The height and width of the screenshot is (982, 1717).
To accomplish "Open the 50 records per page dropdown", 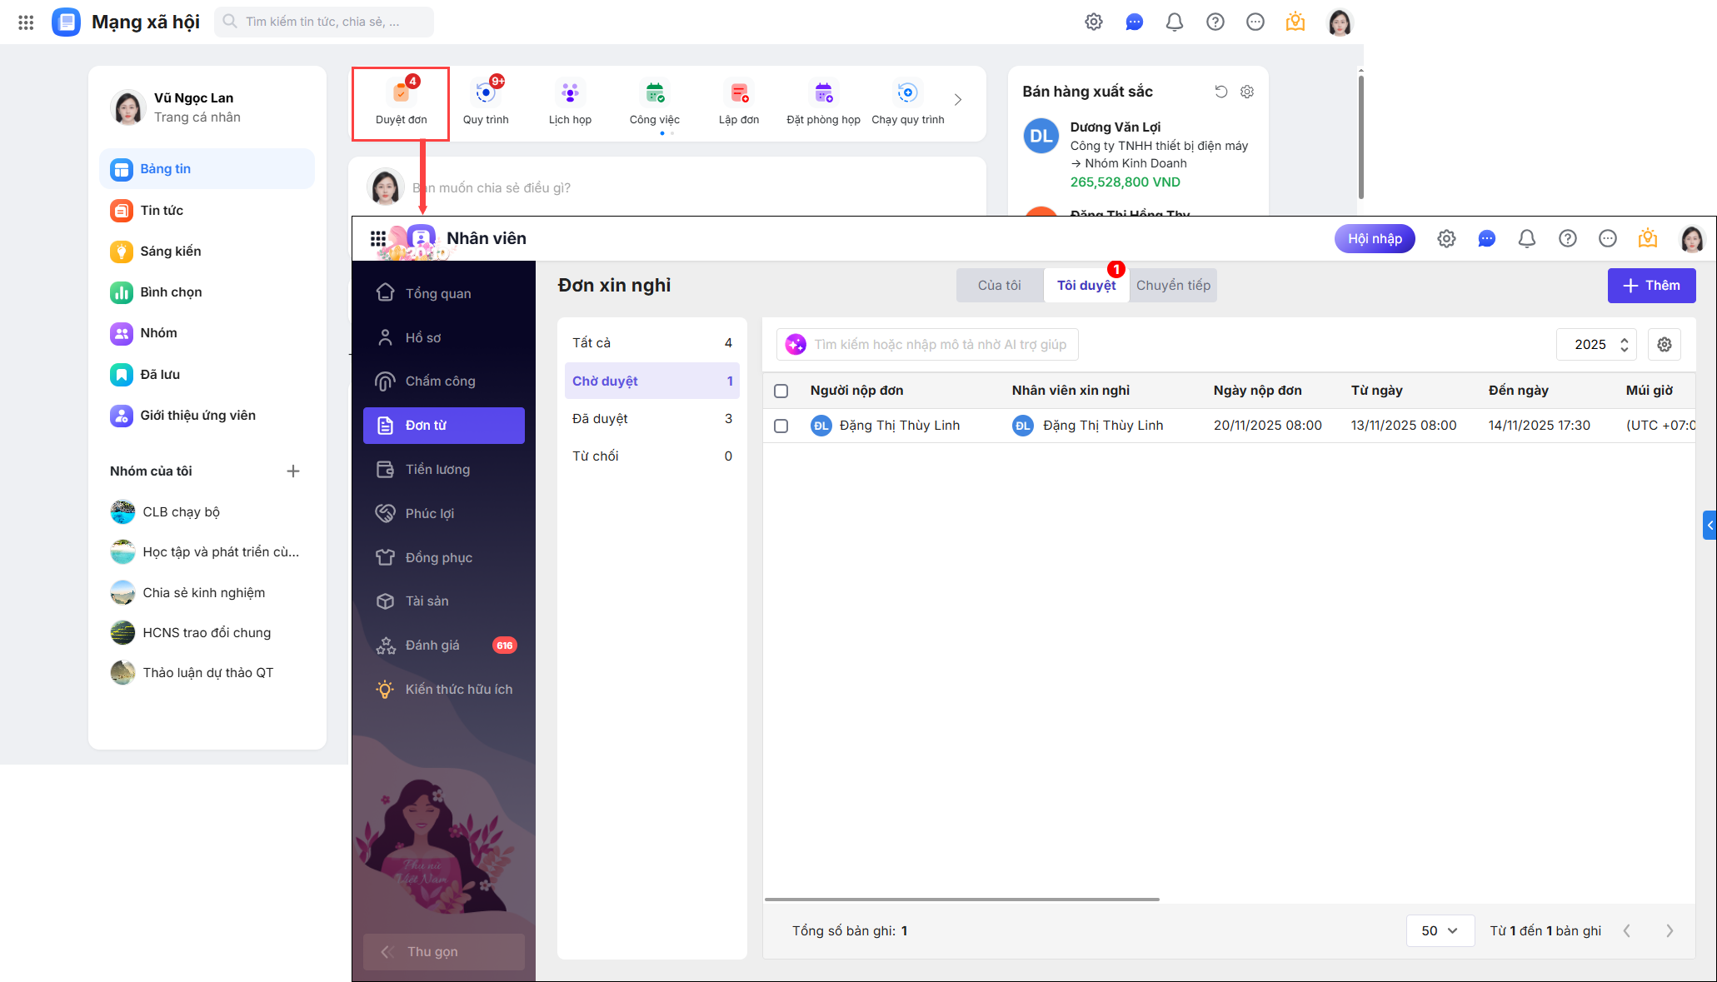I will click(x=1440, y=930).
